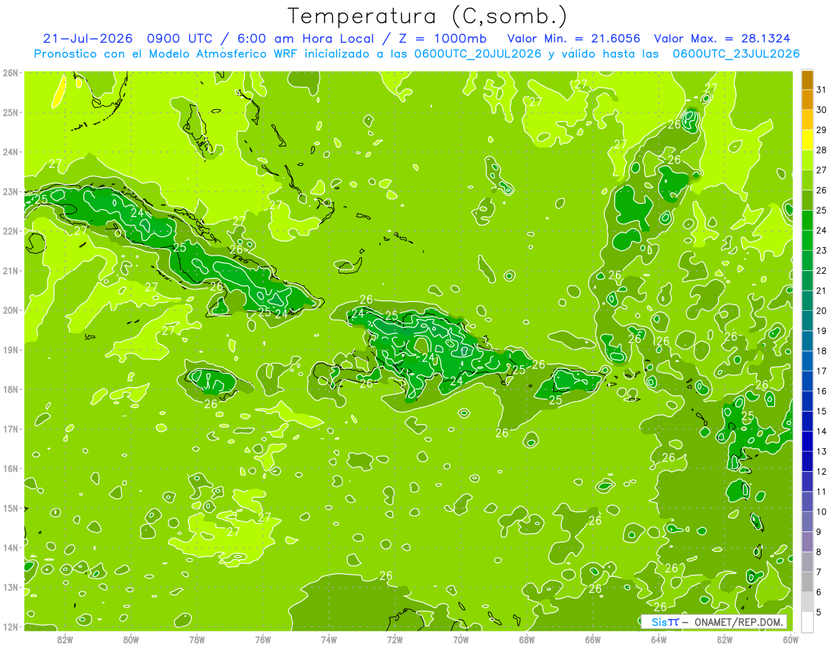Click the color scale label "31"
Image resolution: width=840 pixels, height=649 pixels.
821,89
